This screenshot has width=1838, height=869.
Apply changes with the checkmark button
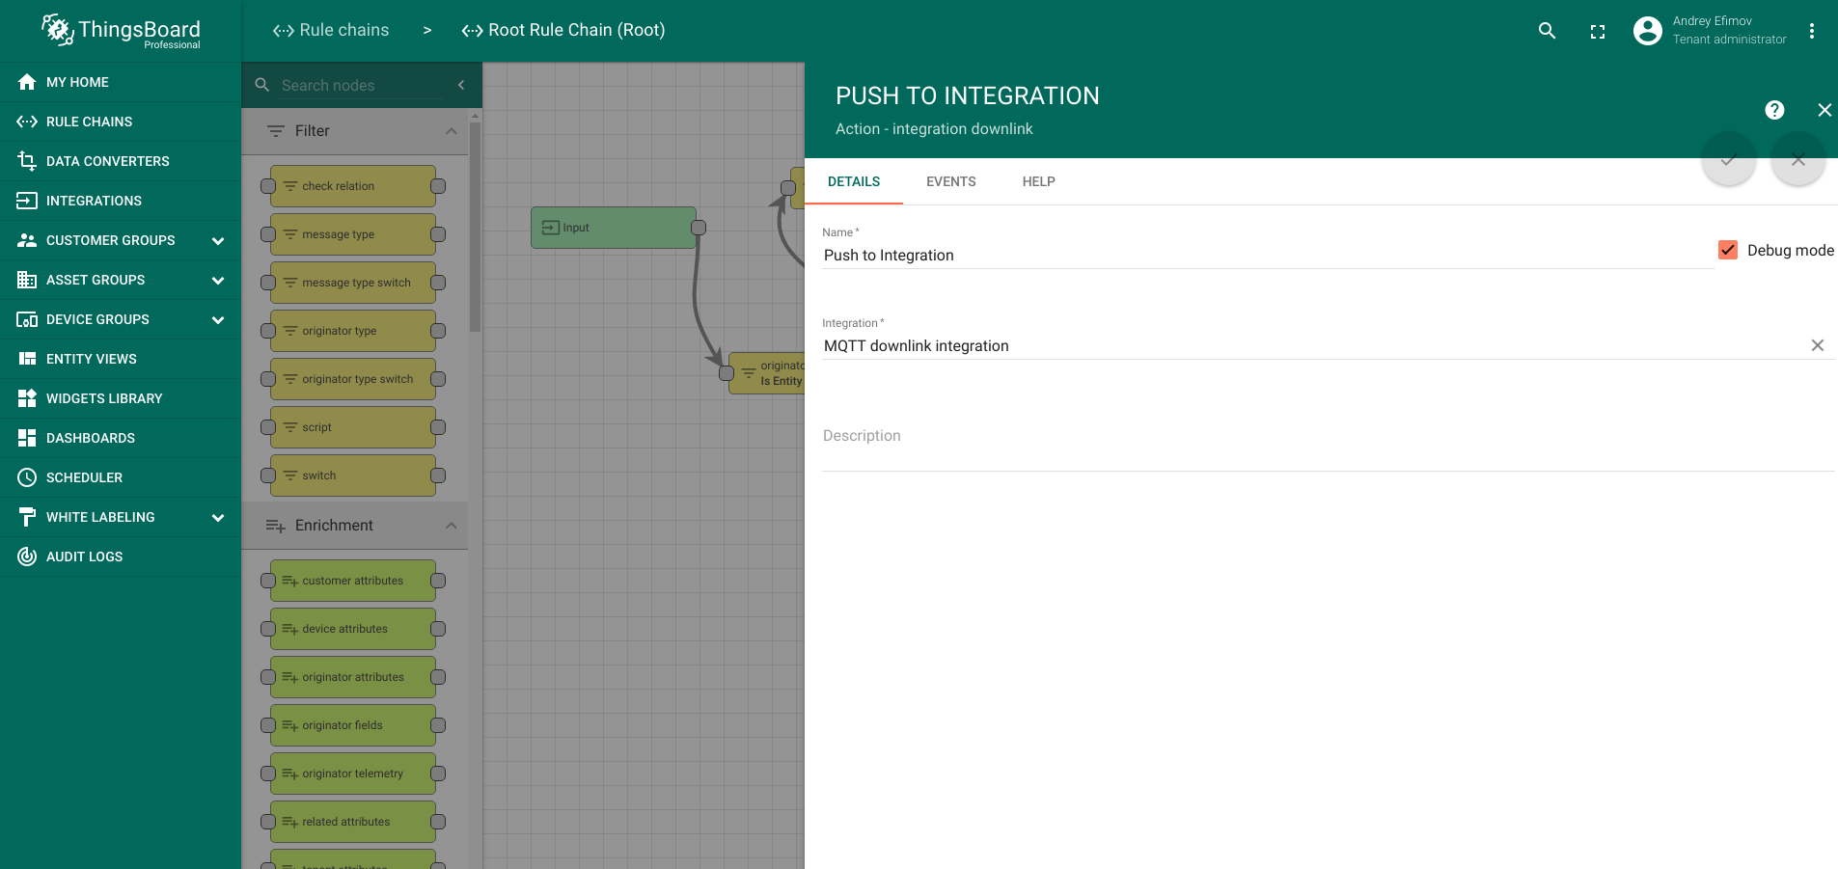pyautogui.click(x=1728, y=160)
